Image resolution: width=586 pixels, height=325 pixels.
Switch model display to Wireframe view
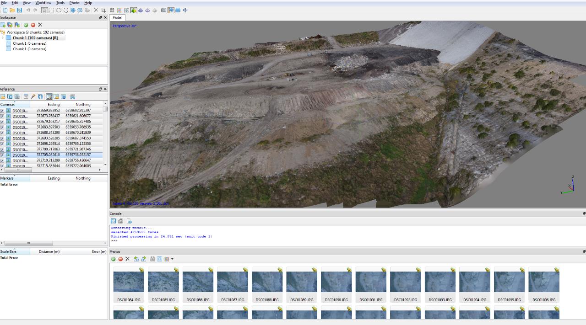(147, 10)
